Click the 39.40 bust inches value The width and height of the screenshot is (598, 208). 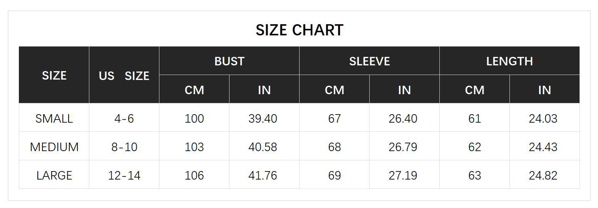[263, 118]
